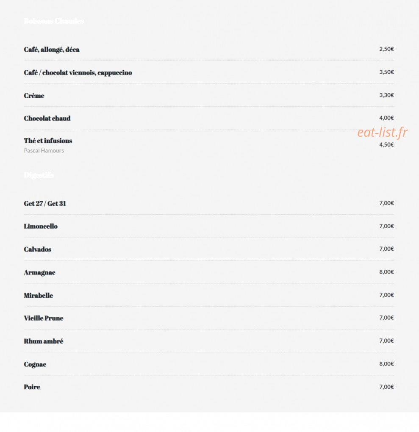Image resolution: width=419 pixels, height=432 pixels.
Task: Select the Boissons Chaudes section heading
Action: 54,21
